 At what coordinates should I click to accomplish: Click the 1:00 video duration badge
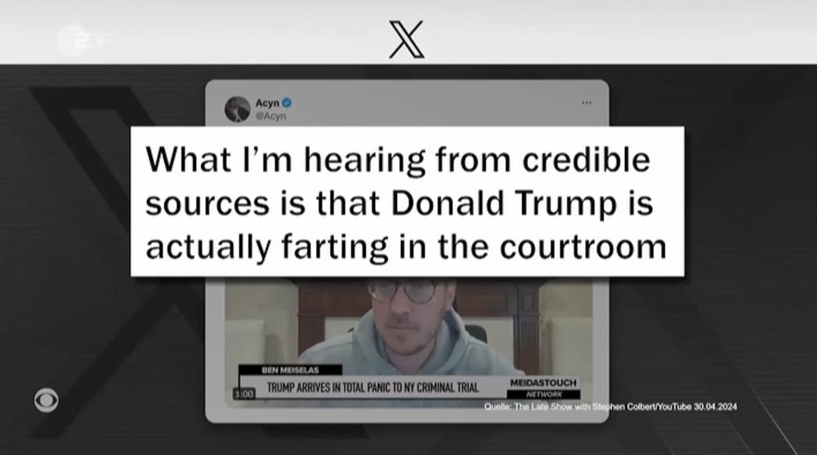pyautogui.click(x=243, y=394)
